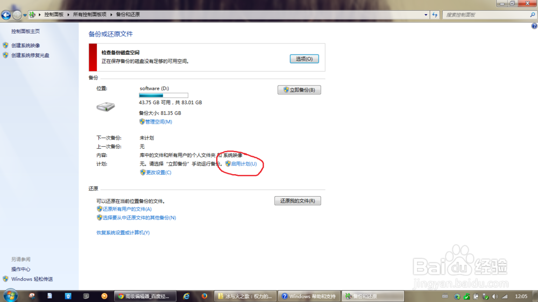Open Firefox from the taskbar
Image resolution: width=538 pixels, height=302 pixels.
click(x=204, y=296)
